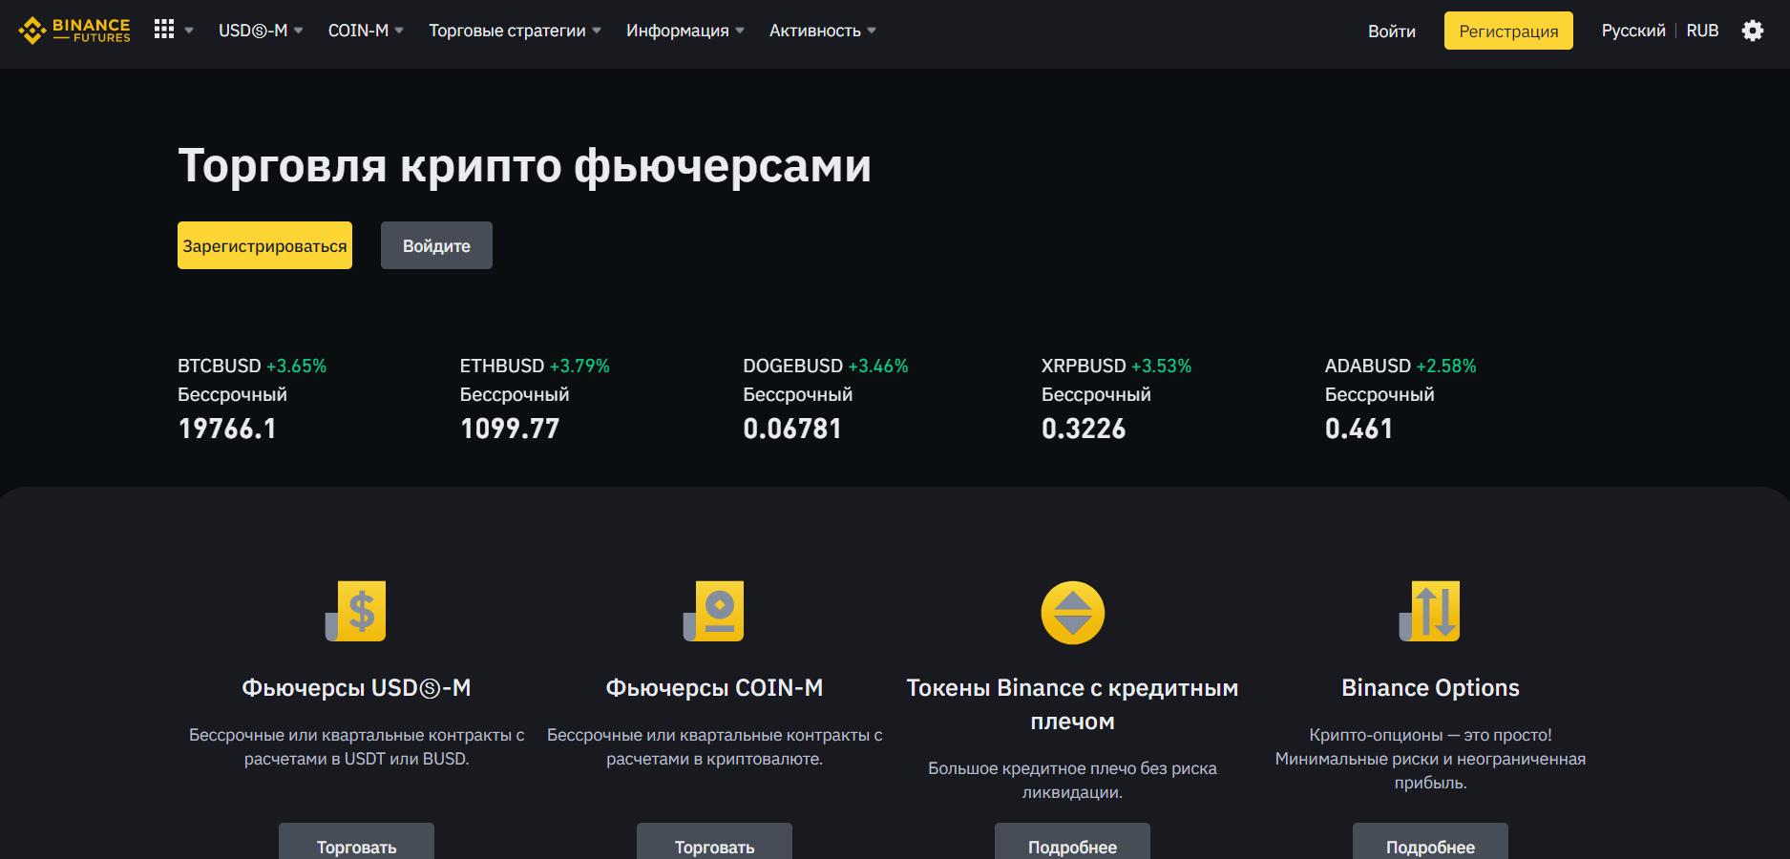Select the Binance diamond logo icon

pyautogui.click(x=32, y=30)
